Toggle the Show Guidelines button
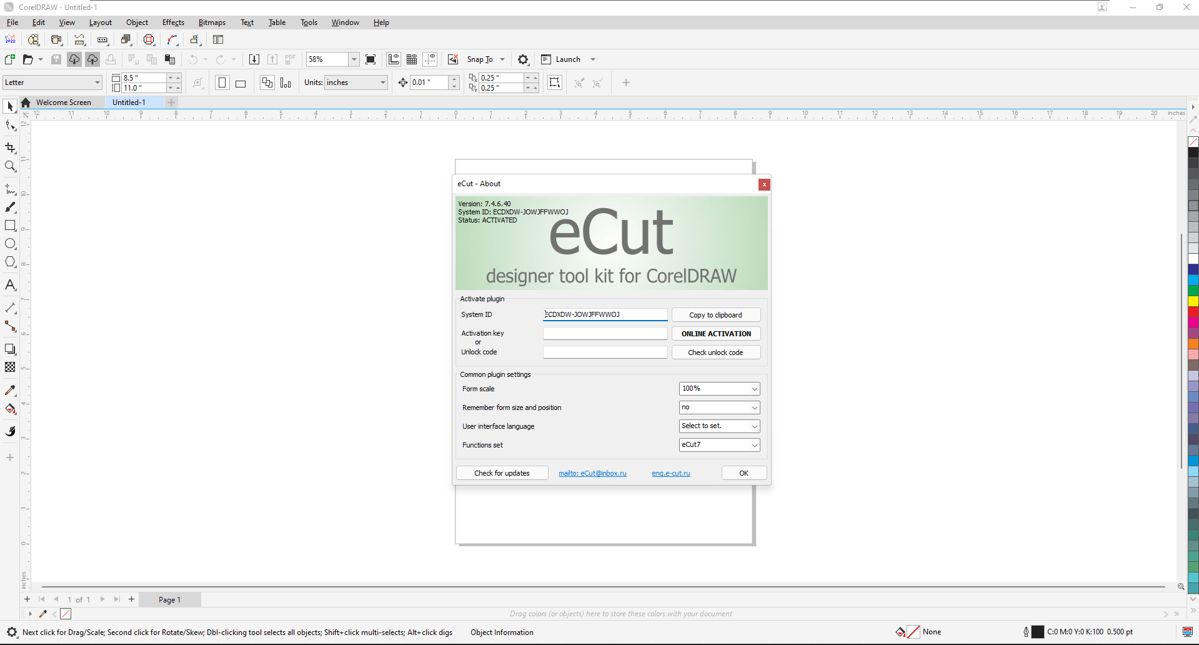1199x645 pixels. [x=430, y=59]
